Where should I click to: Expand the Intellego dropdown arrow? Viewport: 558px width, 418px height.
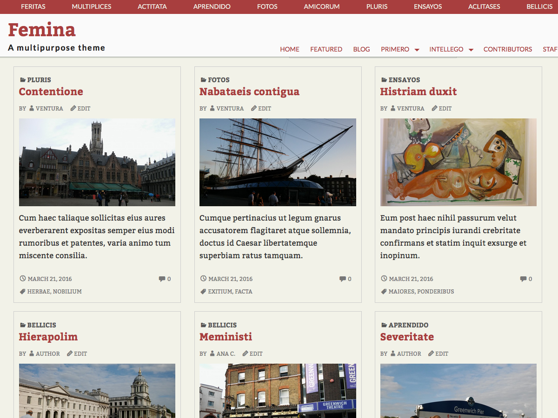coord(471,50)
